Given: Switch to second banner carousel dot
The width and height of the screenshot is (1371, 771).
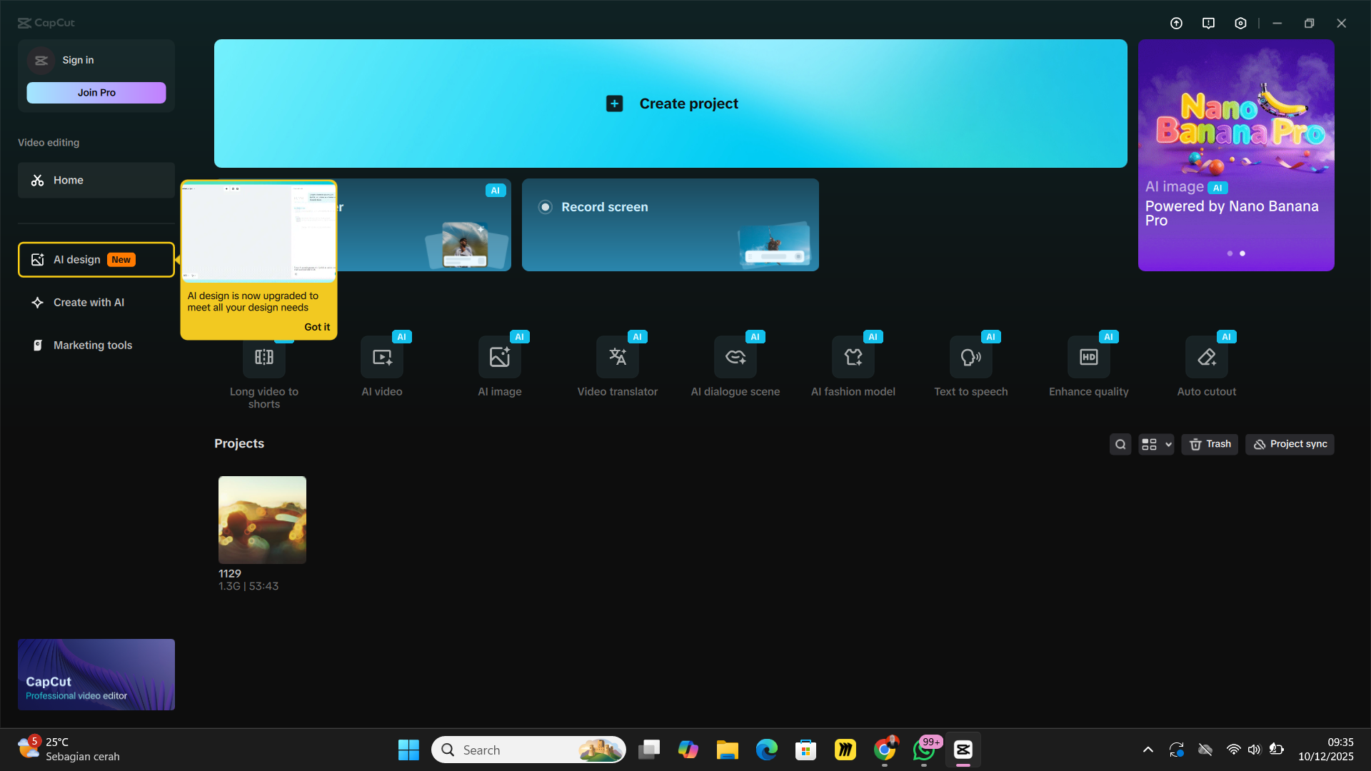Looking at the screenshot, I should 1242,253.
